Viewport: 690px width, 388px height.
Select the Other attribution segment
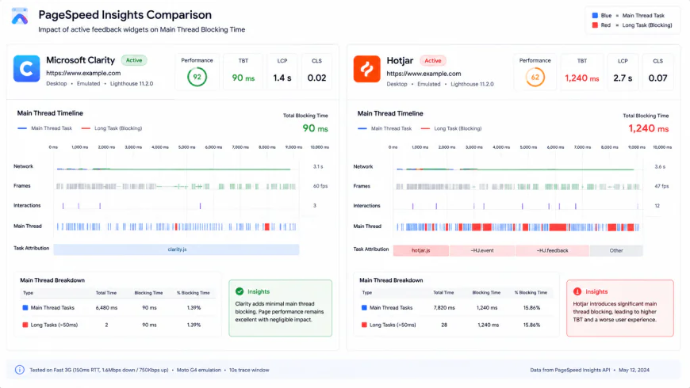point(616,250)
